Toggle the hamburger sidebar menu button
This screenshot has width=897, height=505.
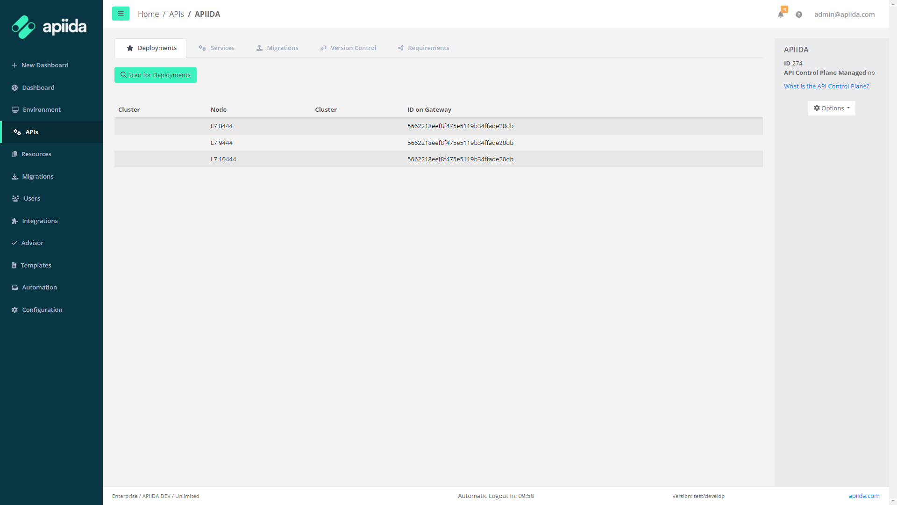[121, 14]
